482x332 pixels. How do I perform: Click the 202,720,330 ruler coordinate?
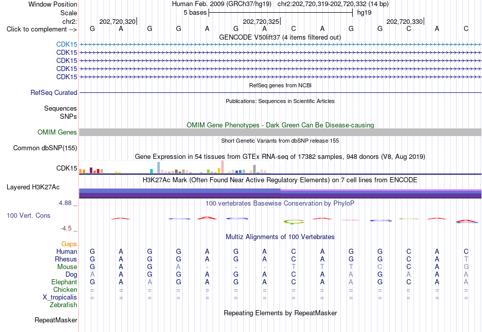(404, 21)
